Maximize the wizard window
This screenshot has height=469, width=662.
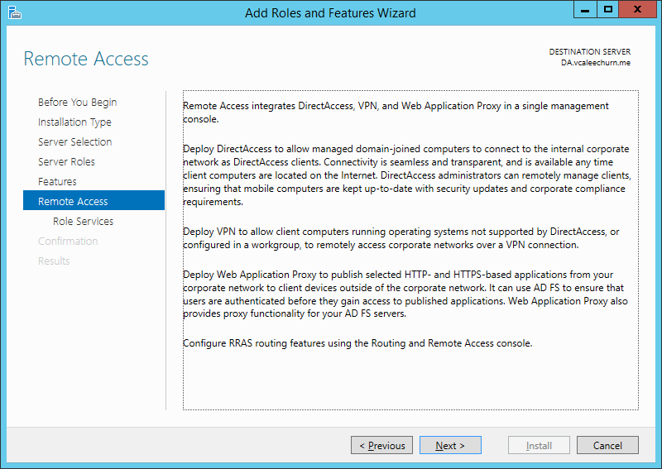(608, 10)
